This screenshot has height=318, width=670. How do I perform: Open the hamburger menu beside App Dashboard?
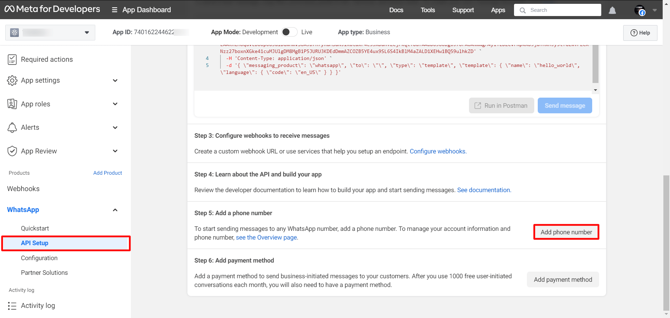pos(114,10)
